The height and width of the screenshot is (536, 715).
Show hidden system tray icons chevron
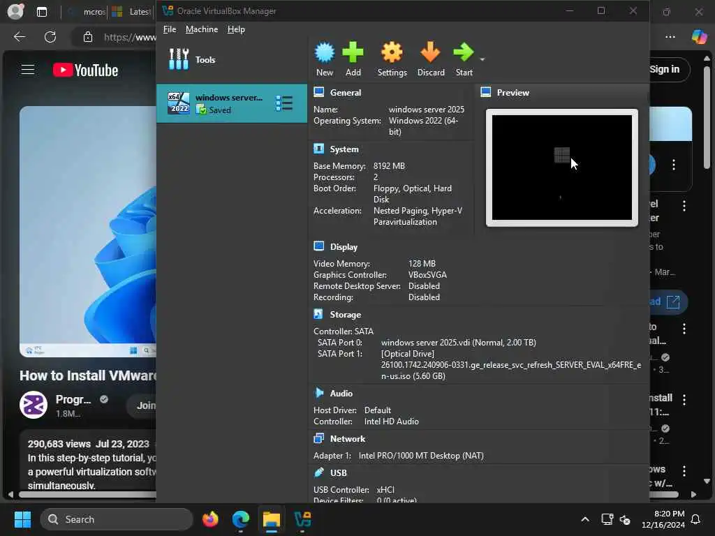click(585, 519)
